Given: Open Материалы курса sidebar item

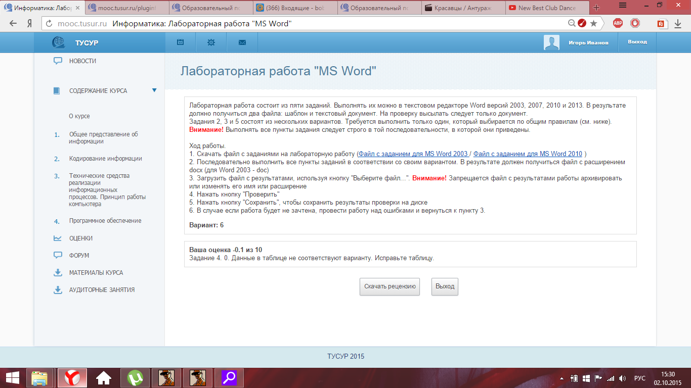Looking at the screenshot, I should [96, 273].
